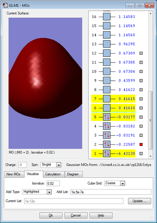Click the orbital occupancy box for MO 15
This screenshot has width=157, height=223.
point(107,26)
